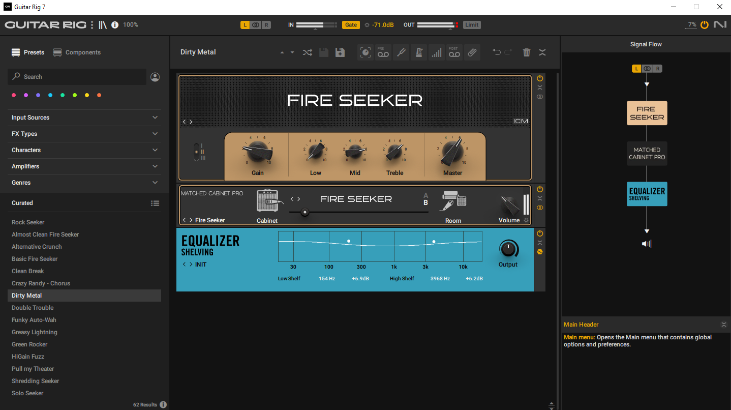Minimize the Equalizer Shelving module
731x410 pixels.
point(540,242)
